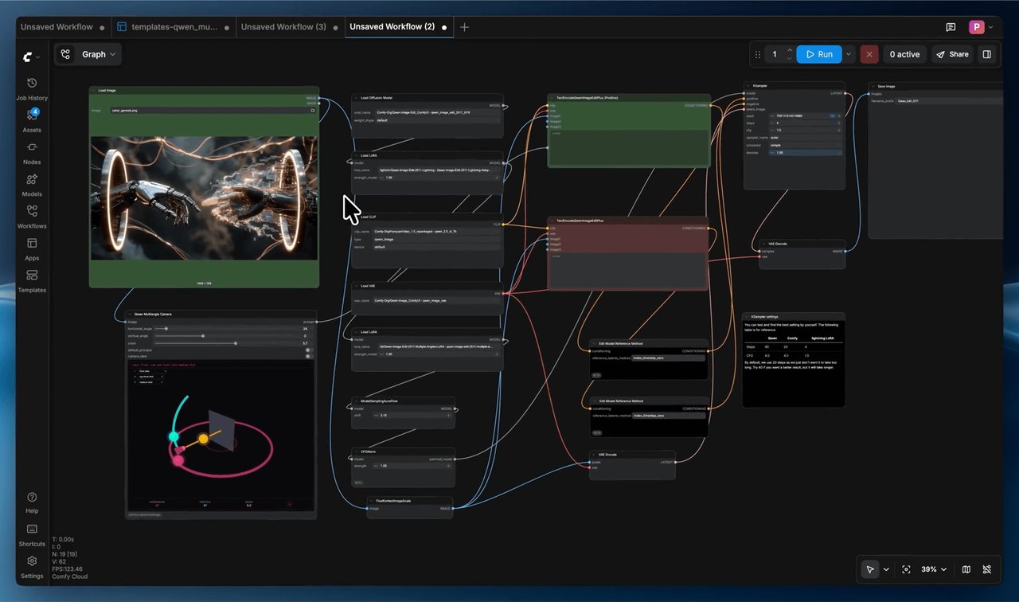Open the Assets panel in the sidebar
The width and height of the screenshot is (1019, 602).
click(32, 114)
